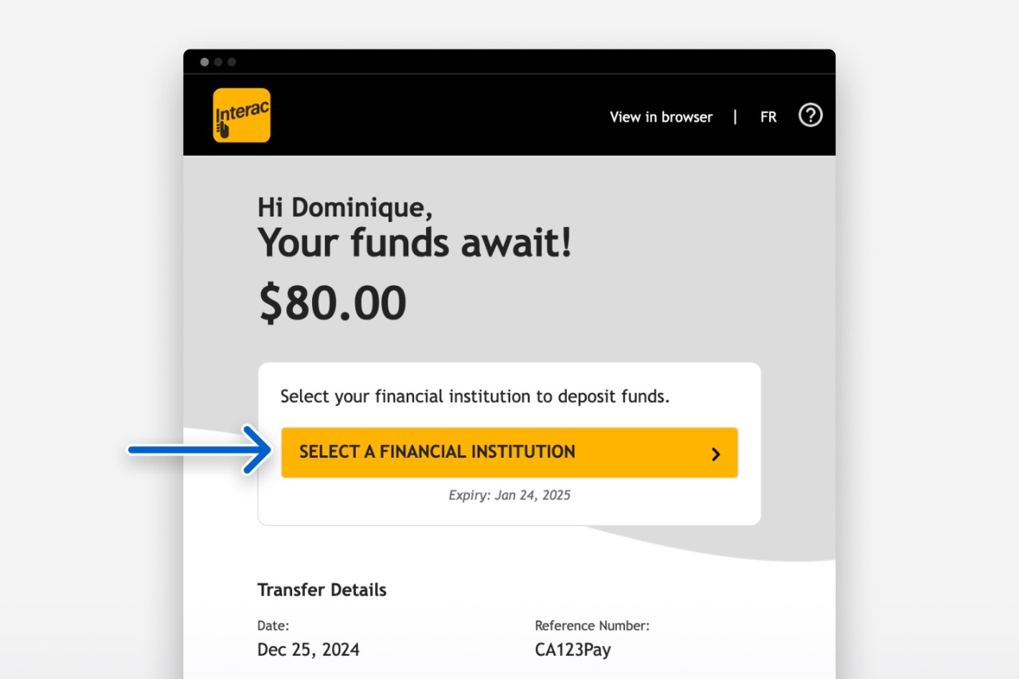Open the View in browser link
This screenshot has width=1019, height=679.
(661, 117)
